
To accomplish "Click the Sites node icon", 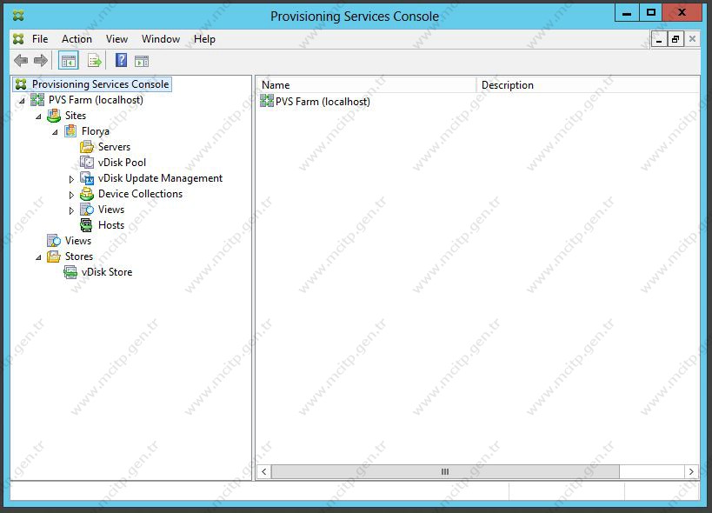I will 54,116.
